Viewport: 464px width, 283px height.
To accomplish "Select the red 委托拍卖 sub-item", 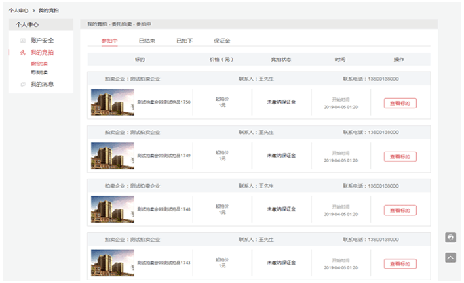I will [39, 64].
